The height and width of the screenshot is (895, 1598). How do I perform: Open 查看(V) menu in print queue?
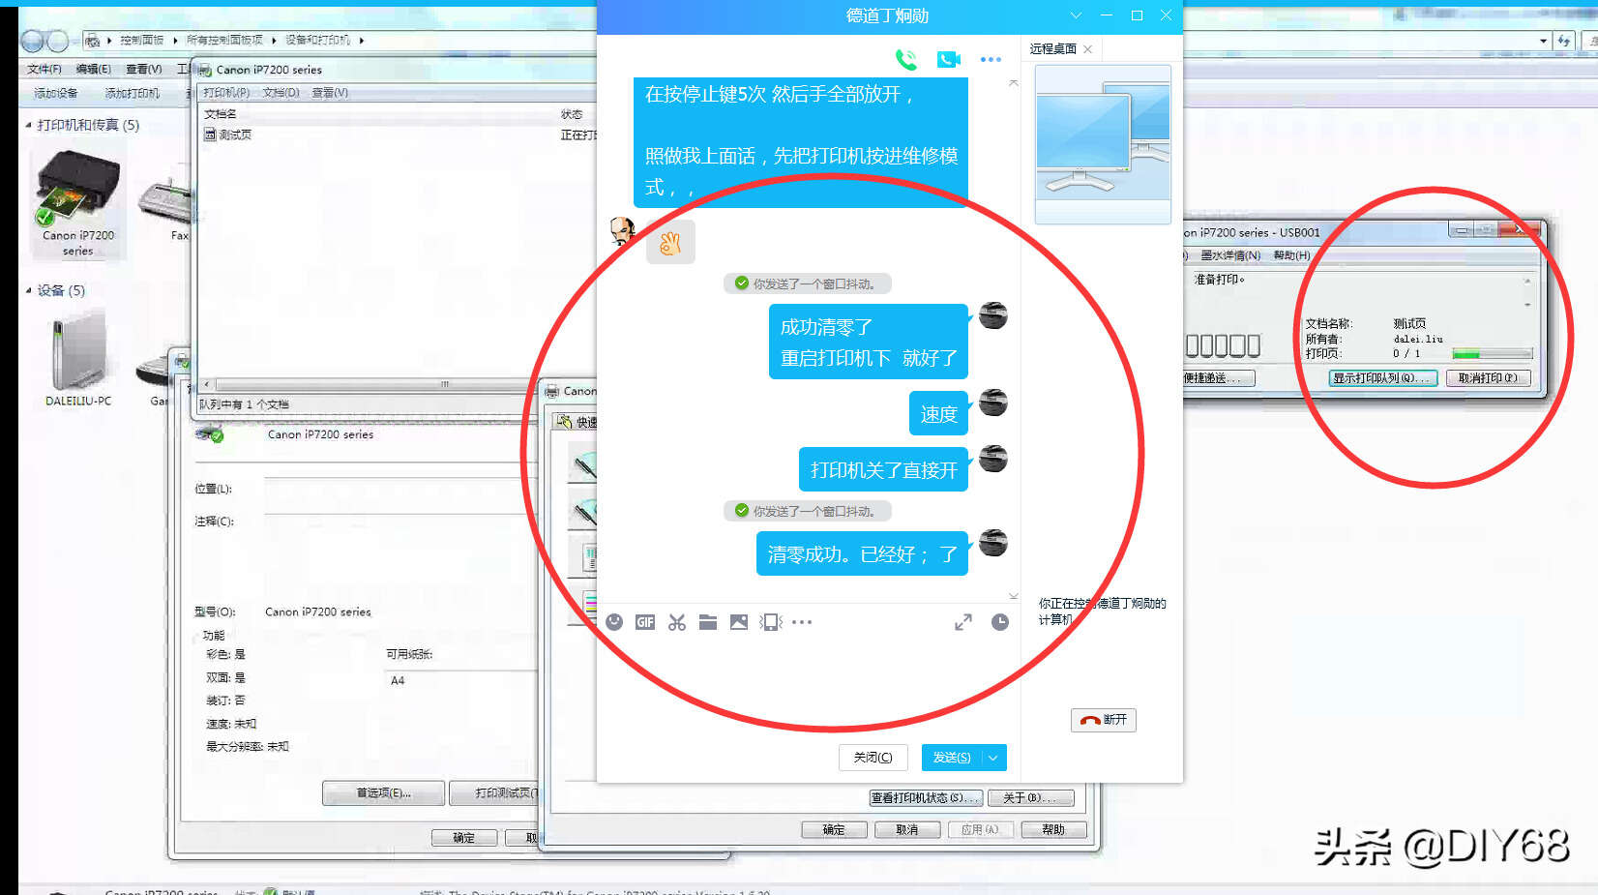pyautogui.click(x=330, y=93)
